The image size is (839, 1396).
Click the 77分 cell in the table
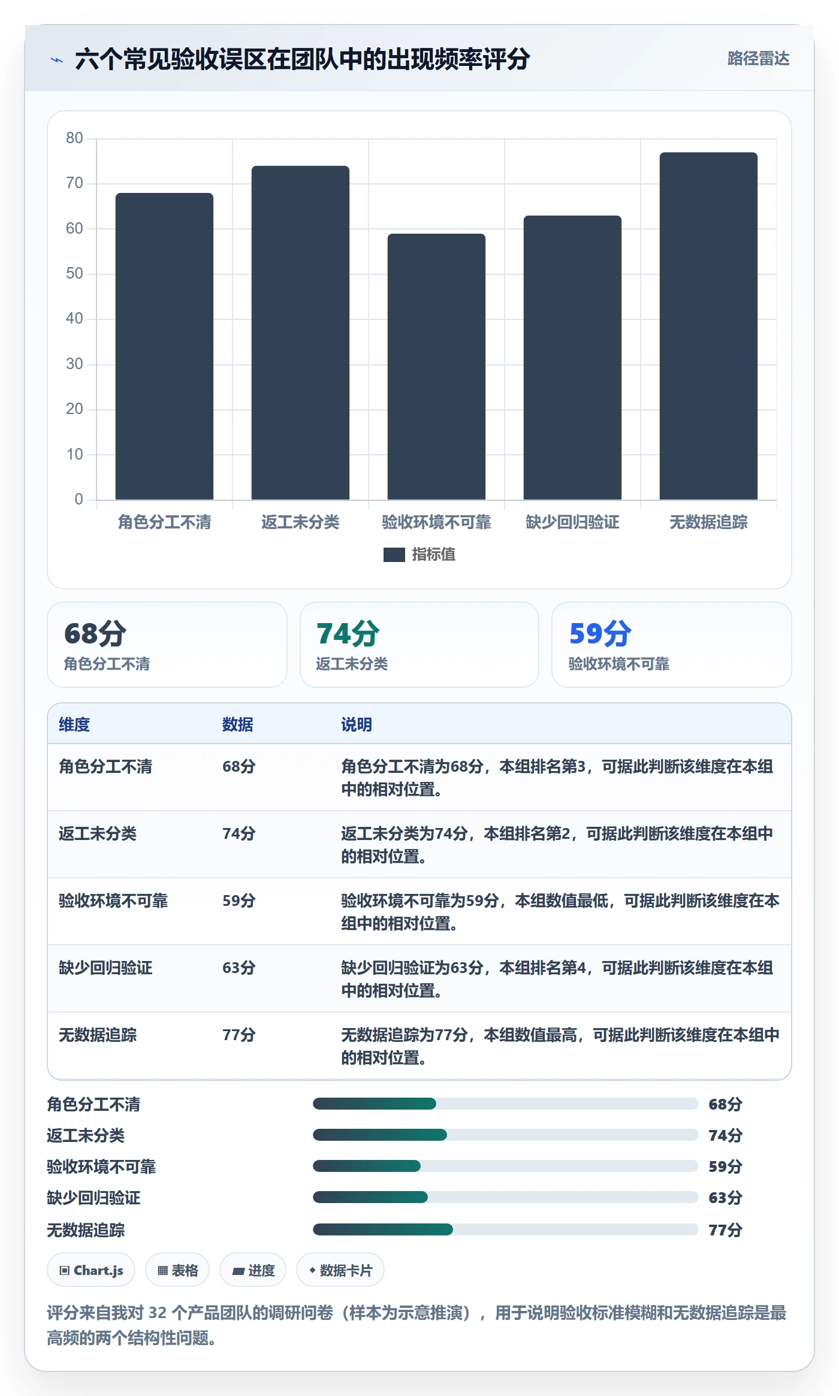click(x=239, y=1035)
